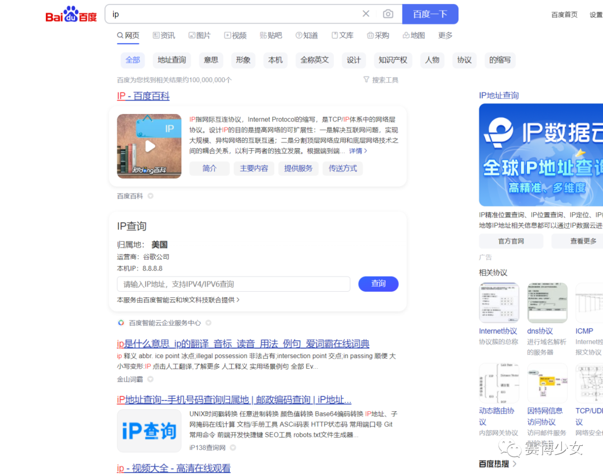Select the 的缩写 filter chip
Viewport: 603px width, 475px height.
click(500, 60)
